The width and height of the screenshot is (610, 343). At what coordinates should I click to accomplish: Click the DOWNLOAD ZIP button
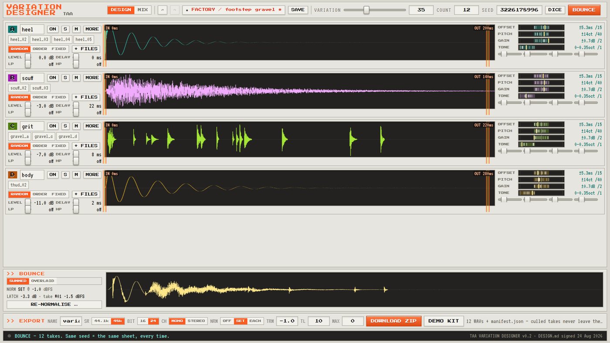[394, 321]
